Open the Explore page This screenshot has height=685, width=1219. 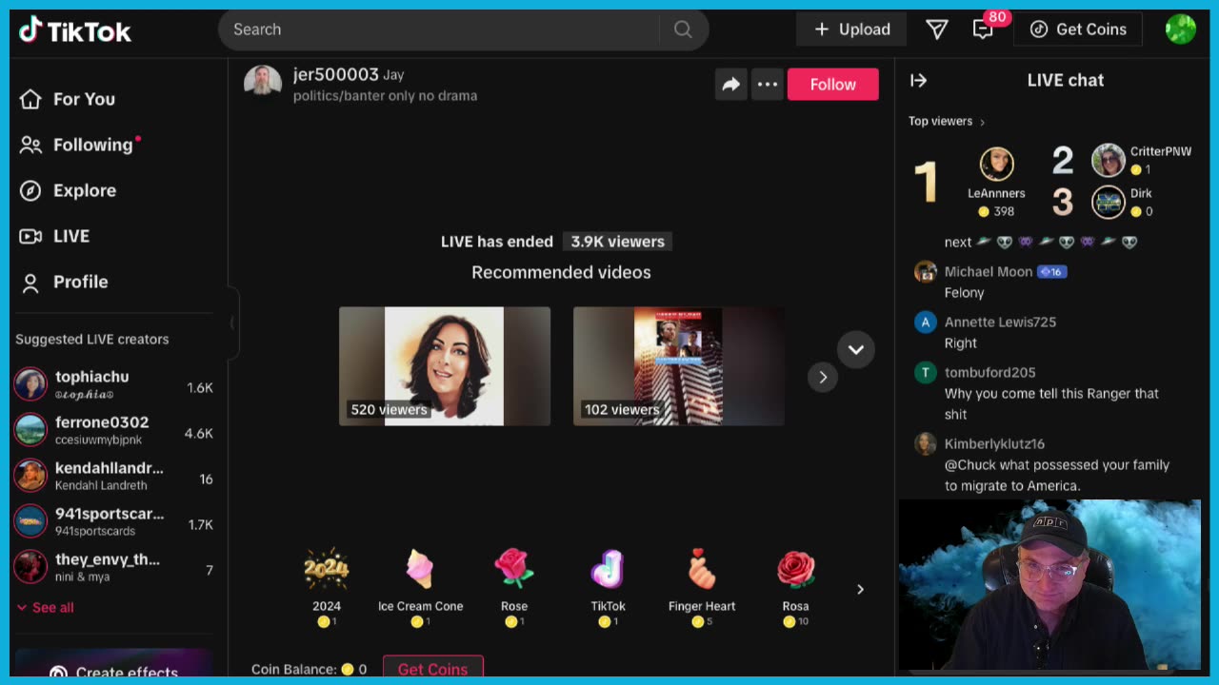click(68, 190)
